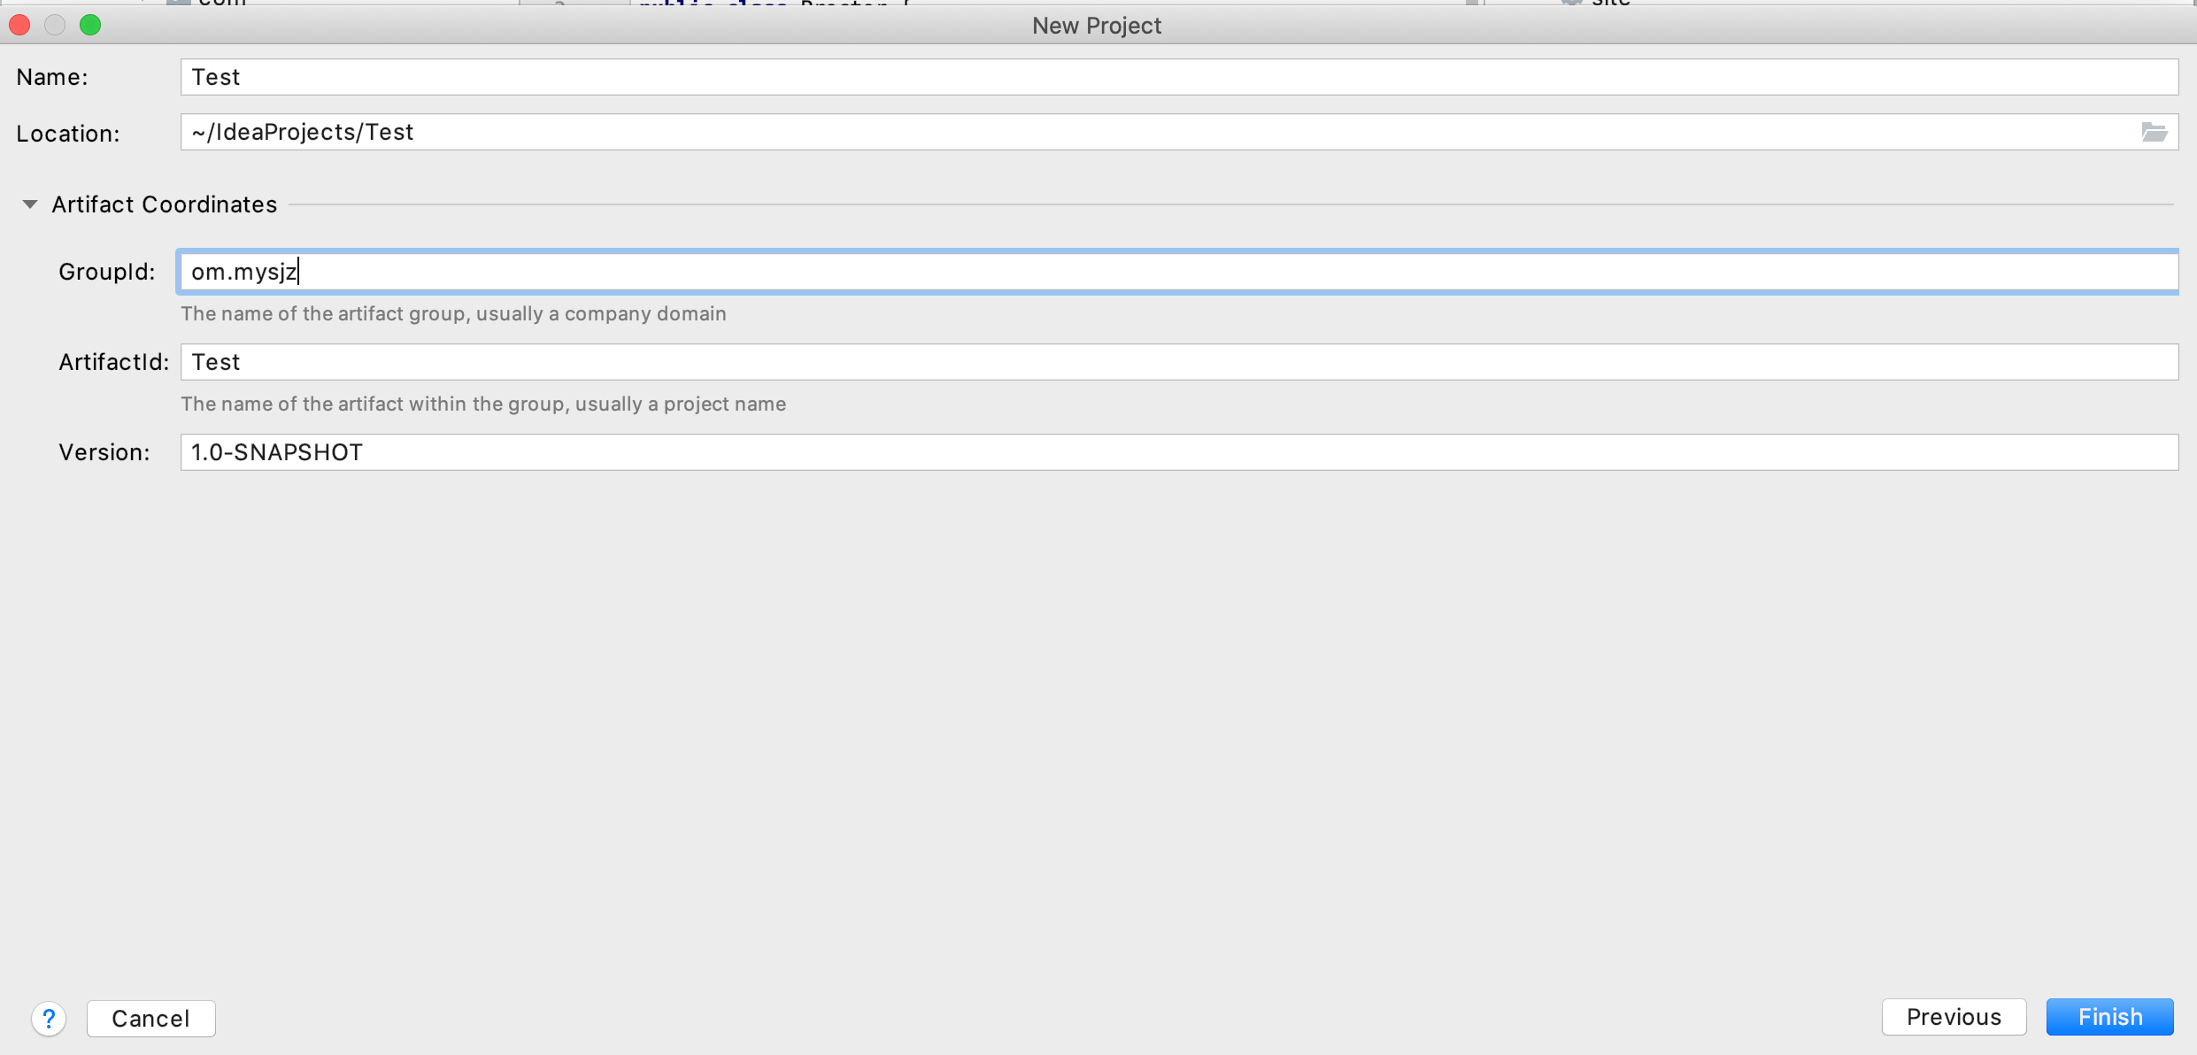
Task: Open the help question mark button
Action: click(x=49, y=1019)
